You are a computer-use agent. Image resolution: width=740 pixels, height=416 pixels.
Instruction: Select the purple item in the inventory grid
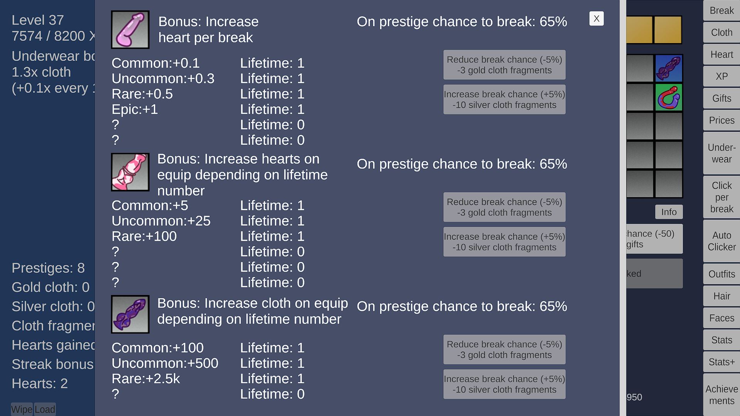click(x=669, y=68)
